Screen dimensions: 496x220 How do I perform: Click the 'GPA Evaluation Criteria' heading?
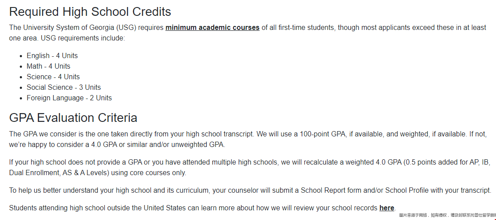[x=73, y=118]
